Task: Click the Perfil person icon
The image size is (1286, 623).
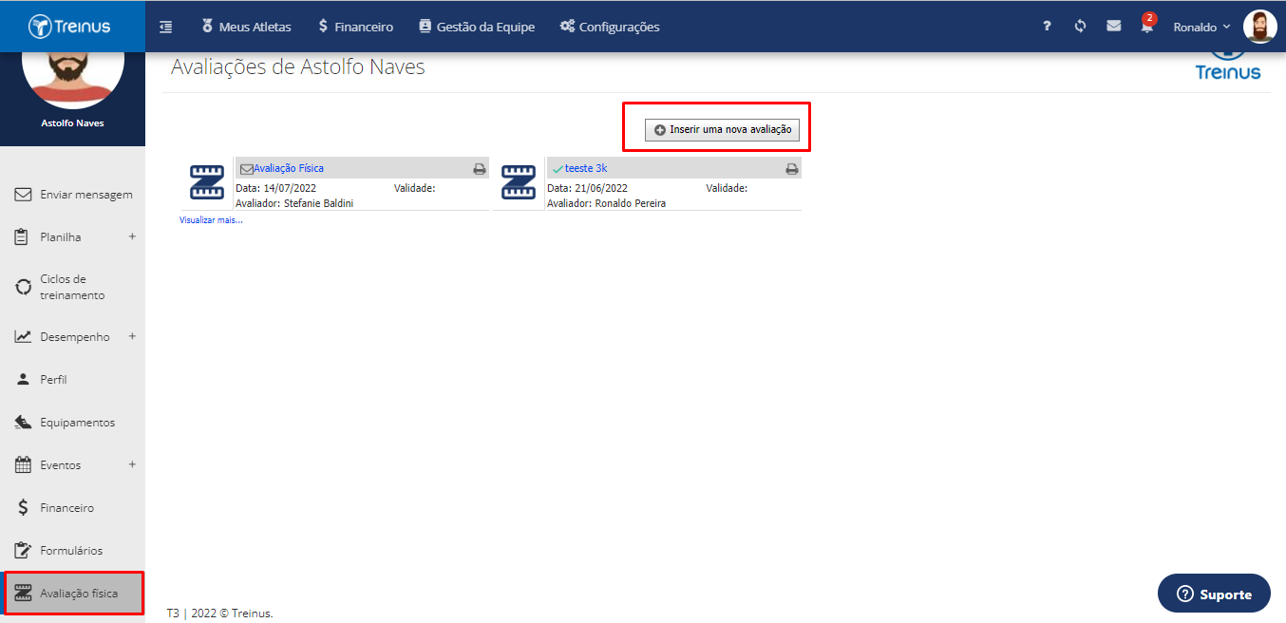Action: pos(24,380)
